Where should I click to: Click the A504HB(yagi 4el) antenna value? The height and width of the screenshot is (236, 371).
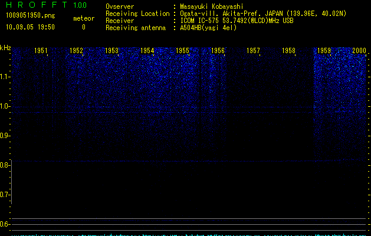click(208, 28)
